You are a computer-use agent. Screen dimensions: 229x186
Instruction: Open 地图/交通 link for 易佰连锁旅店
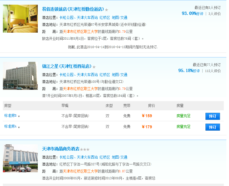point(119,17)
